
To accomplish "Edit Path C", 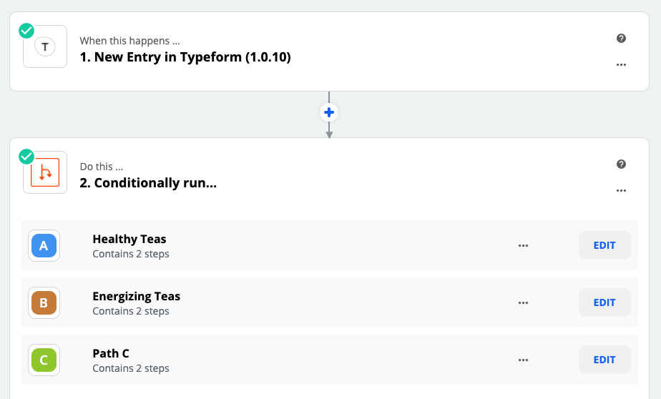I will 604,360.
